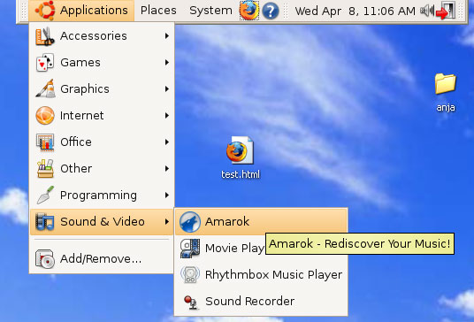Open the volume speaker icon
474x322 pixels.
pyautogui.click(x=427, y=11)
